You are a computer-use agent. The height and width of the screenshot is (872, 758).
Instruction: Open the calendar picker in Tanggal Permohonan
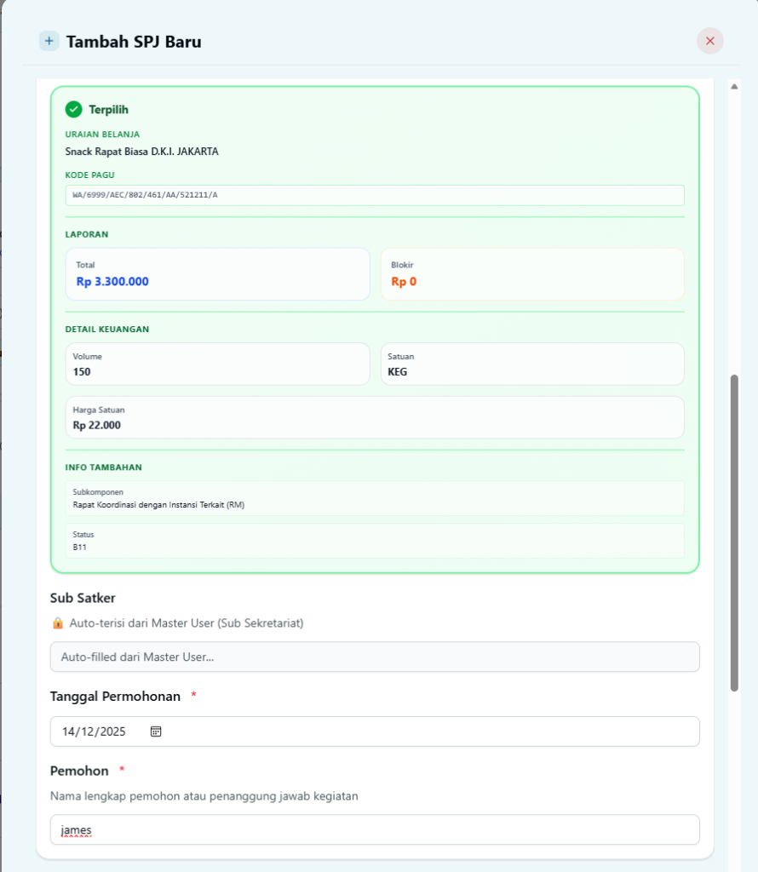pyautogui.click(x=156, y=731)
